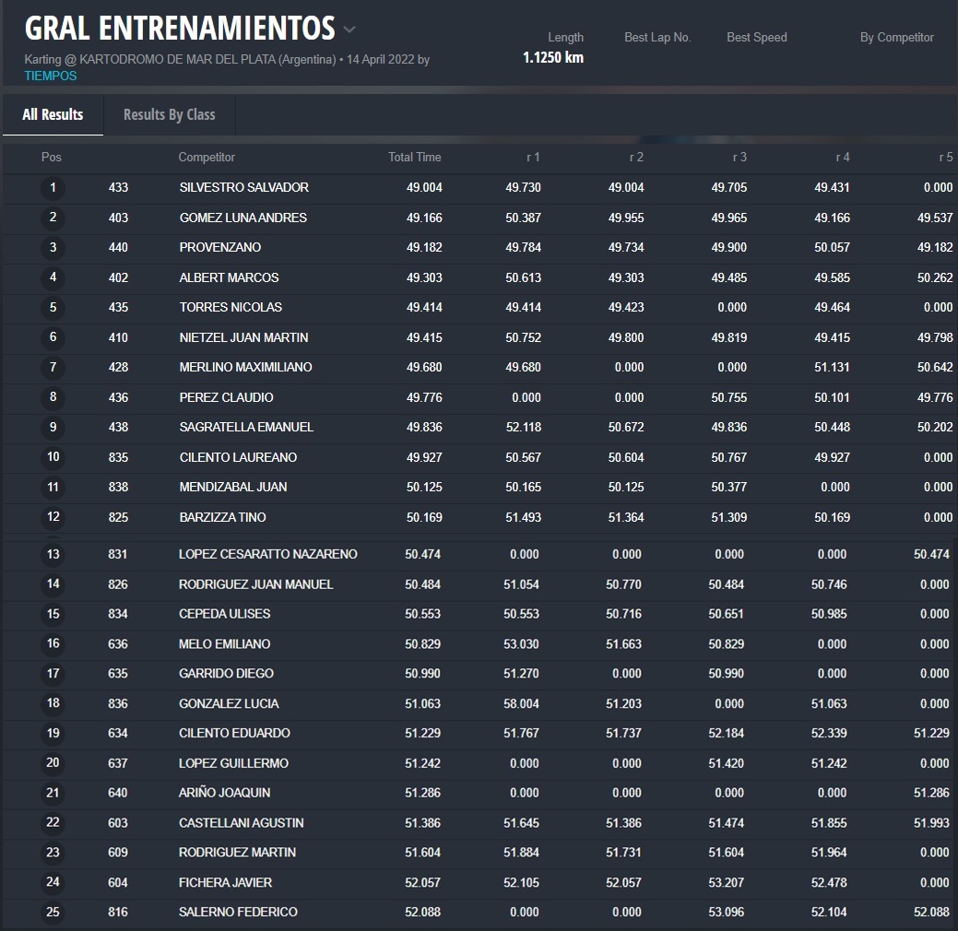Select the All Results tab

click(x=53, y=115)
